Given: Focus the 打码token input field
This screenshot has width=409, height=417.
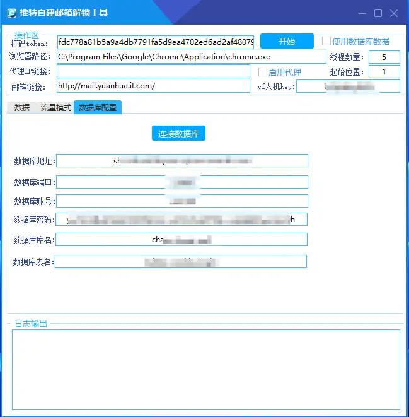Looking at the screenshot, I should (156, 42).
